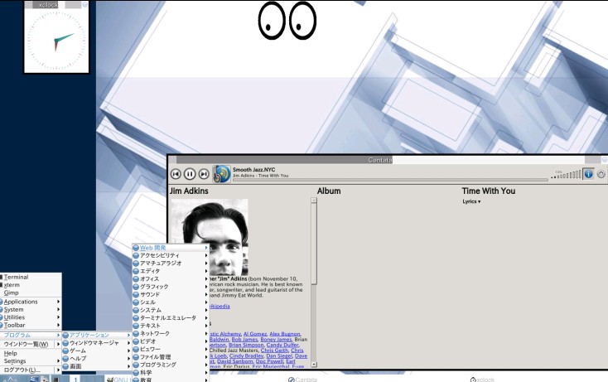Click the globe icon beside グラフィック
The height and width of the screenshot is (382, 608).
(x=136, y=287)
